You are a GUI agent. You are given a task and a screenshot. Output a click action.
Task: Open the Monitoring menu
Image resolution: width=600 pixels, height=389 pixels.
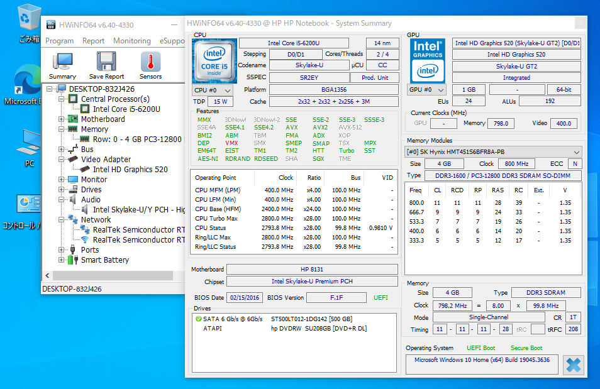[x=132, y=41]
